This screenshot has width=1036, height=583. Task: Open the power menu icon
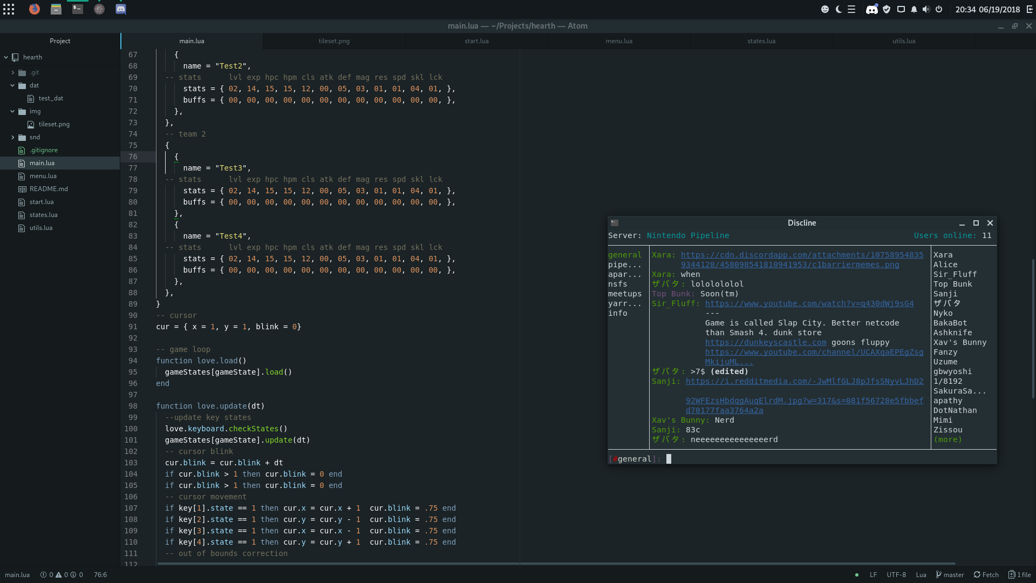click(939, 9)
